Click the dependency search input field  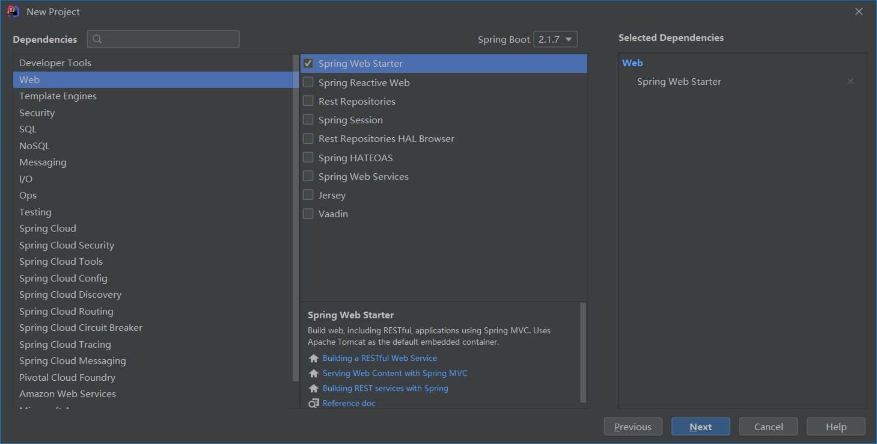point(170,40)
